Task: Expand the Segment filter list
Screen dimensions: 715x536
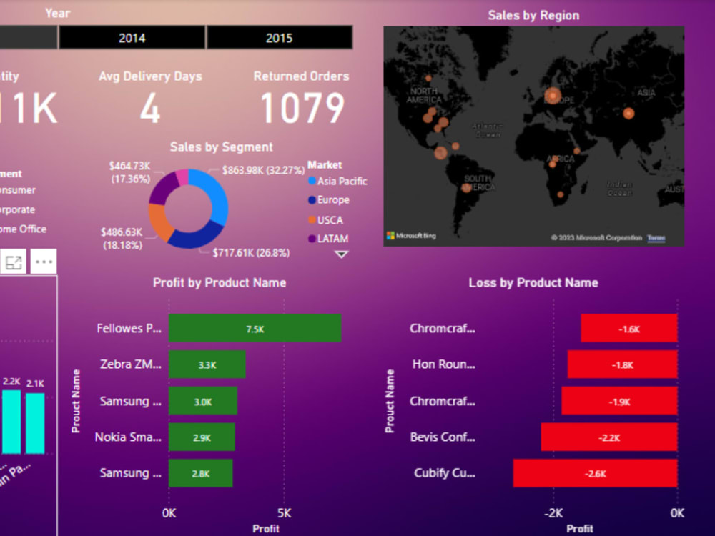Action: 11,172
